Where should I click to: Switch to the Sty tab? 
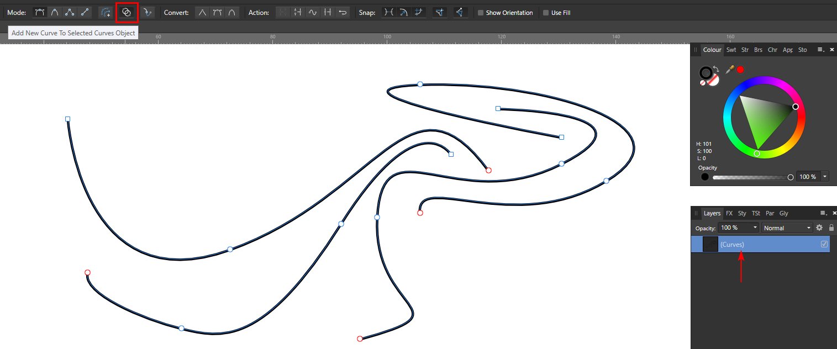pos(742,213)
